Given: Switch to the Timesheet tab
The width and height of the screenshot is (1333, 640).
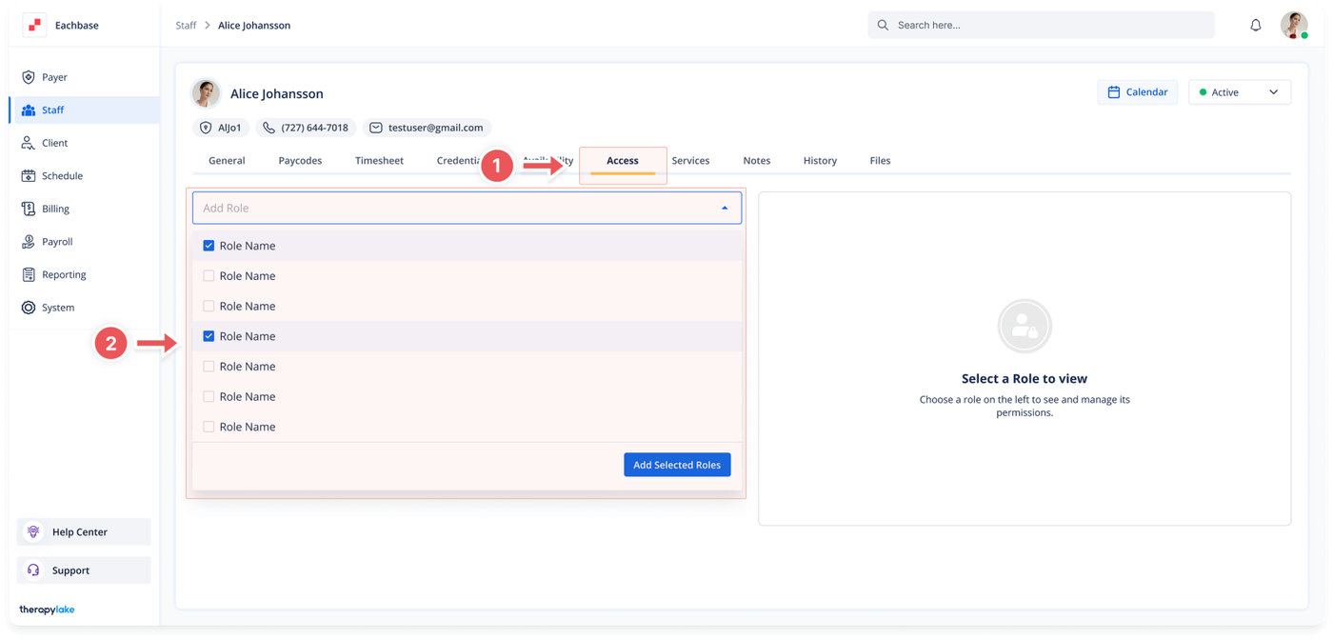Looking at the screenshot, I should [x=379, y=161].
